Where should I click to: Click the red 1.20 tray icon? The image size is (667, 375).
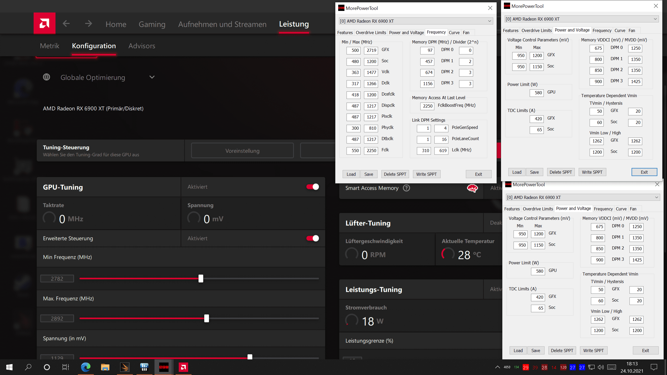(x=563, y=367)
